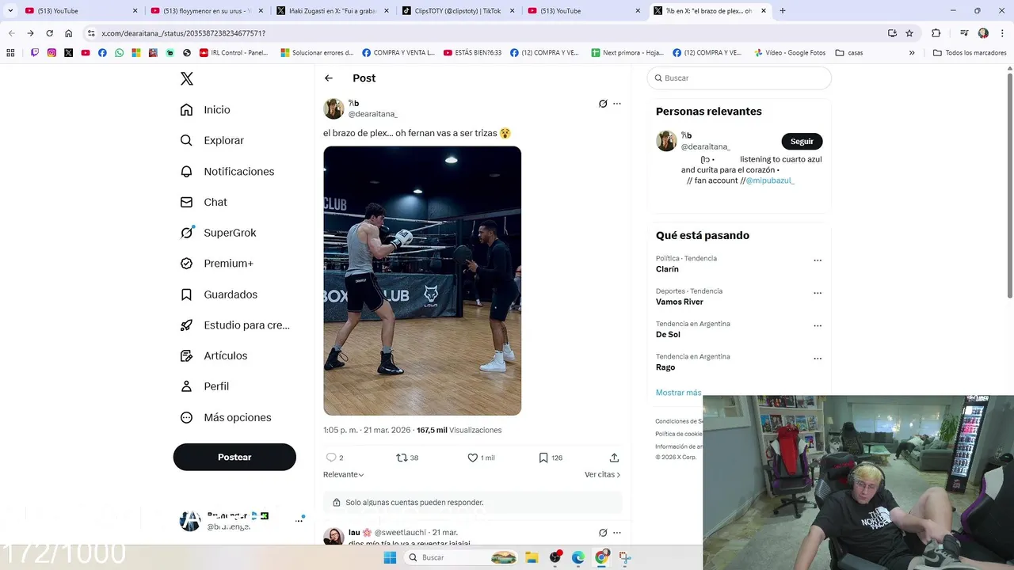Open Mostrar más trends link

click(x=678, y=393)
